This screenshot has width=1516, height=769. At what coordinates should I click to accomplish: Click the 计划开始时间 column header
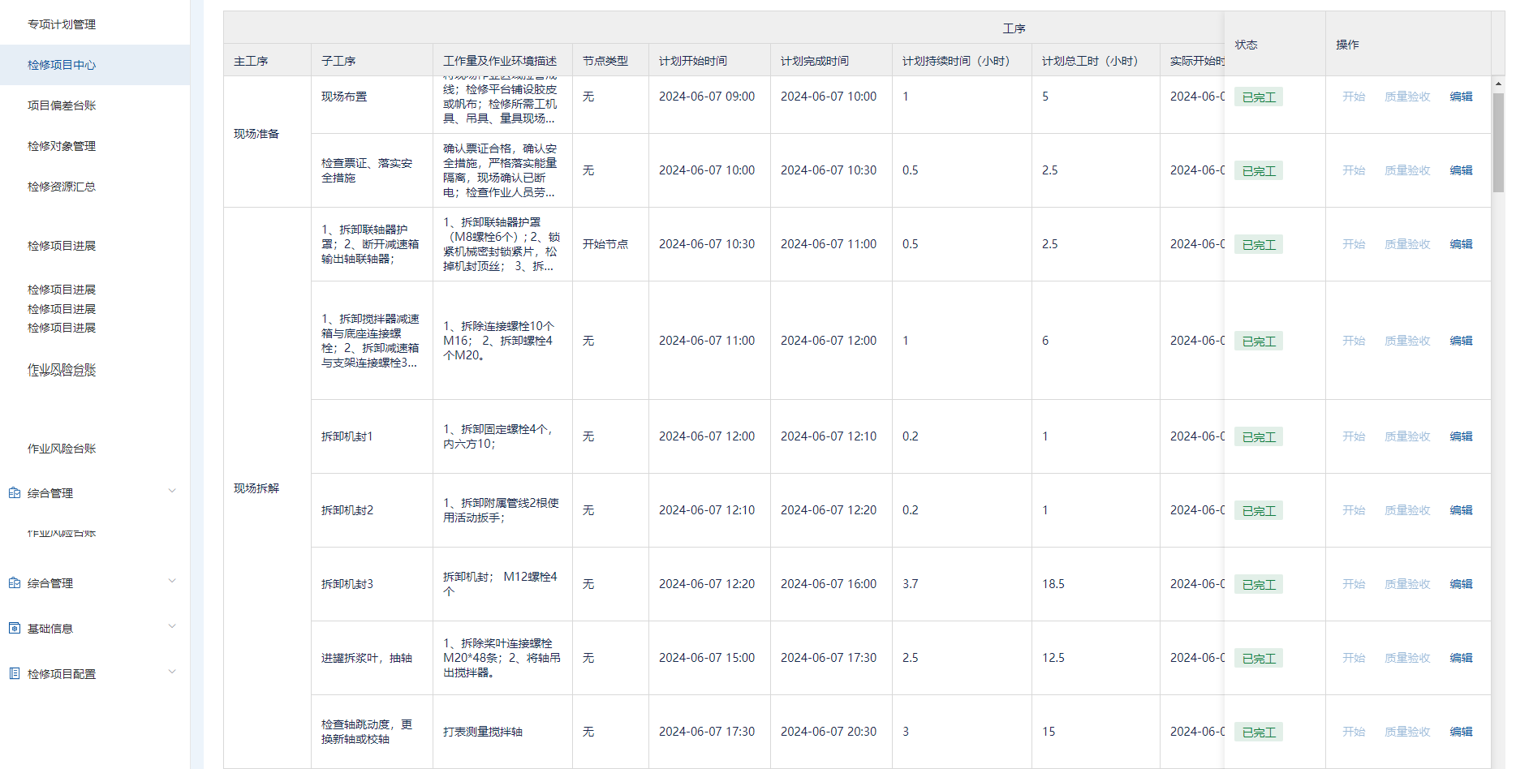click(693, 61)
